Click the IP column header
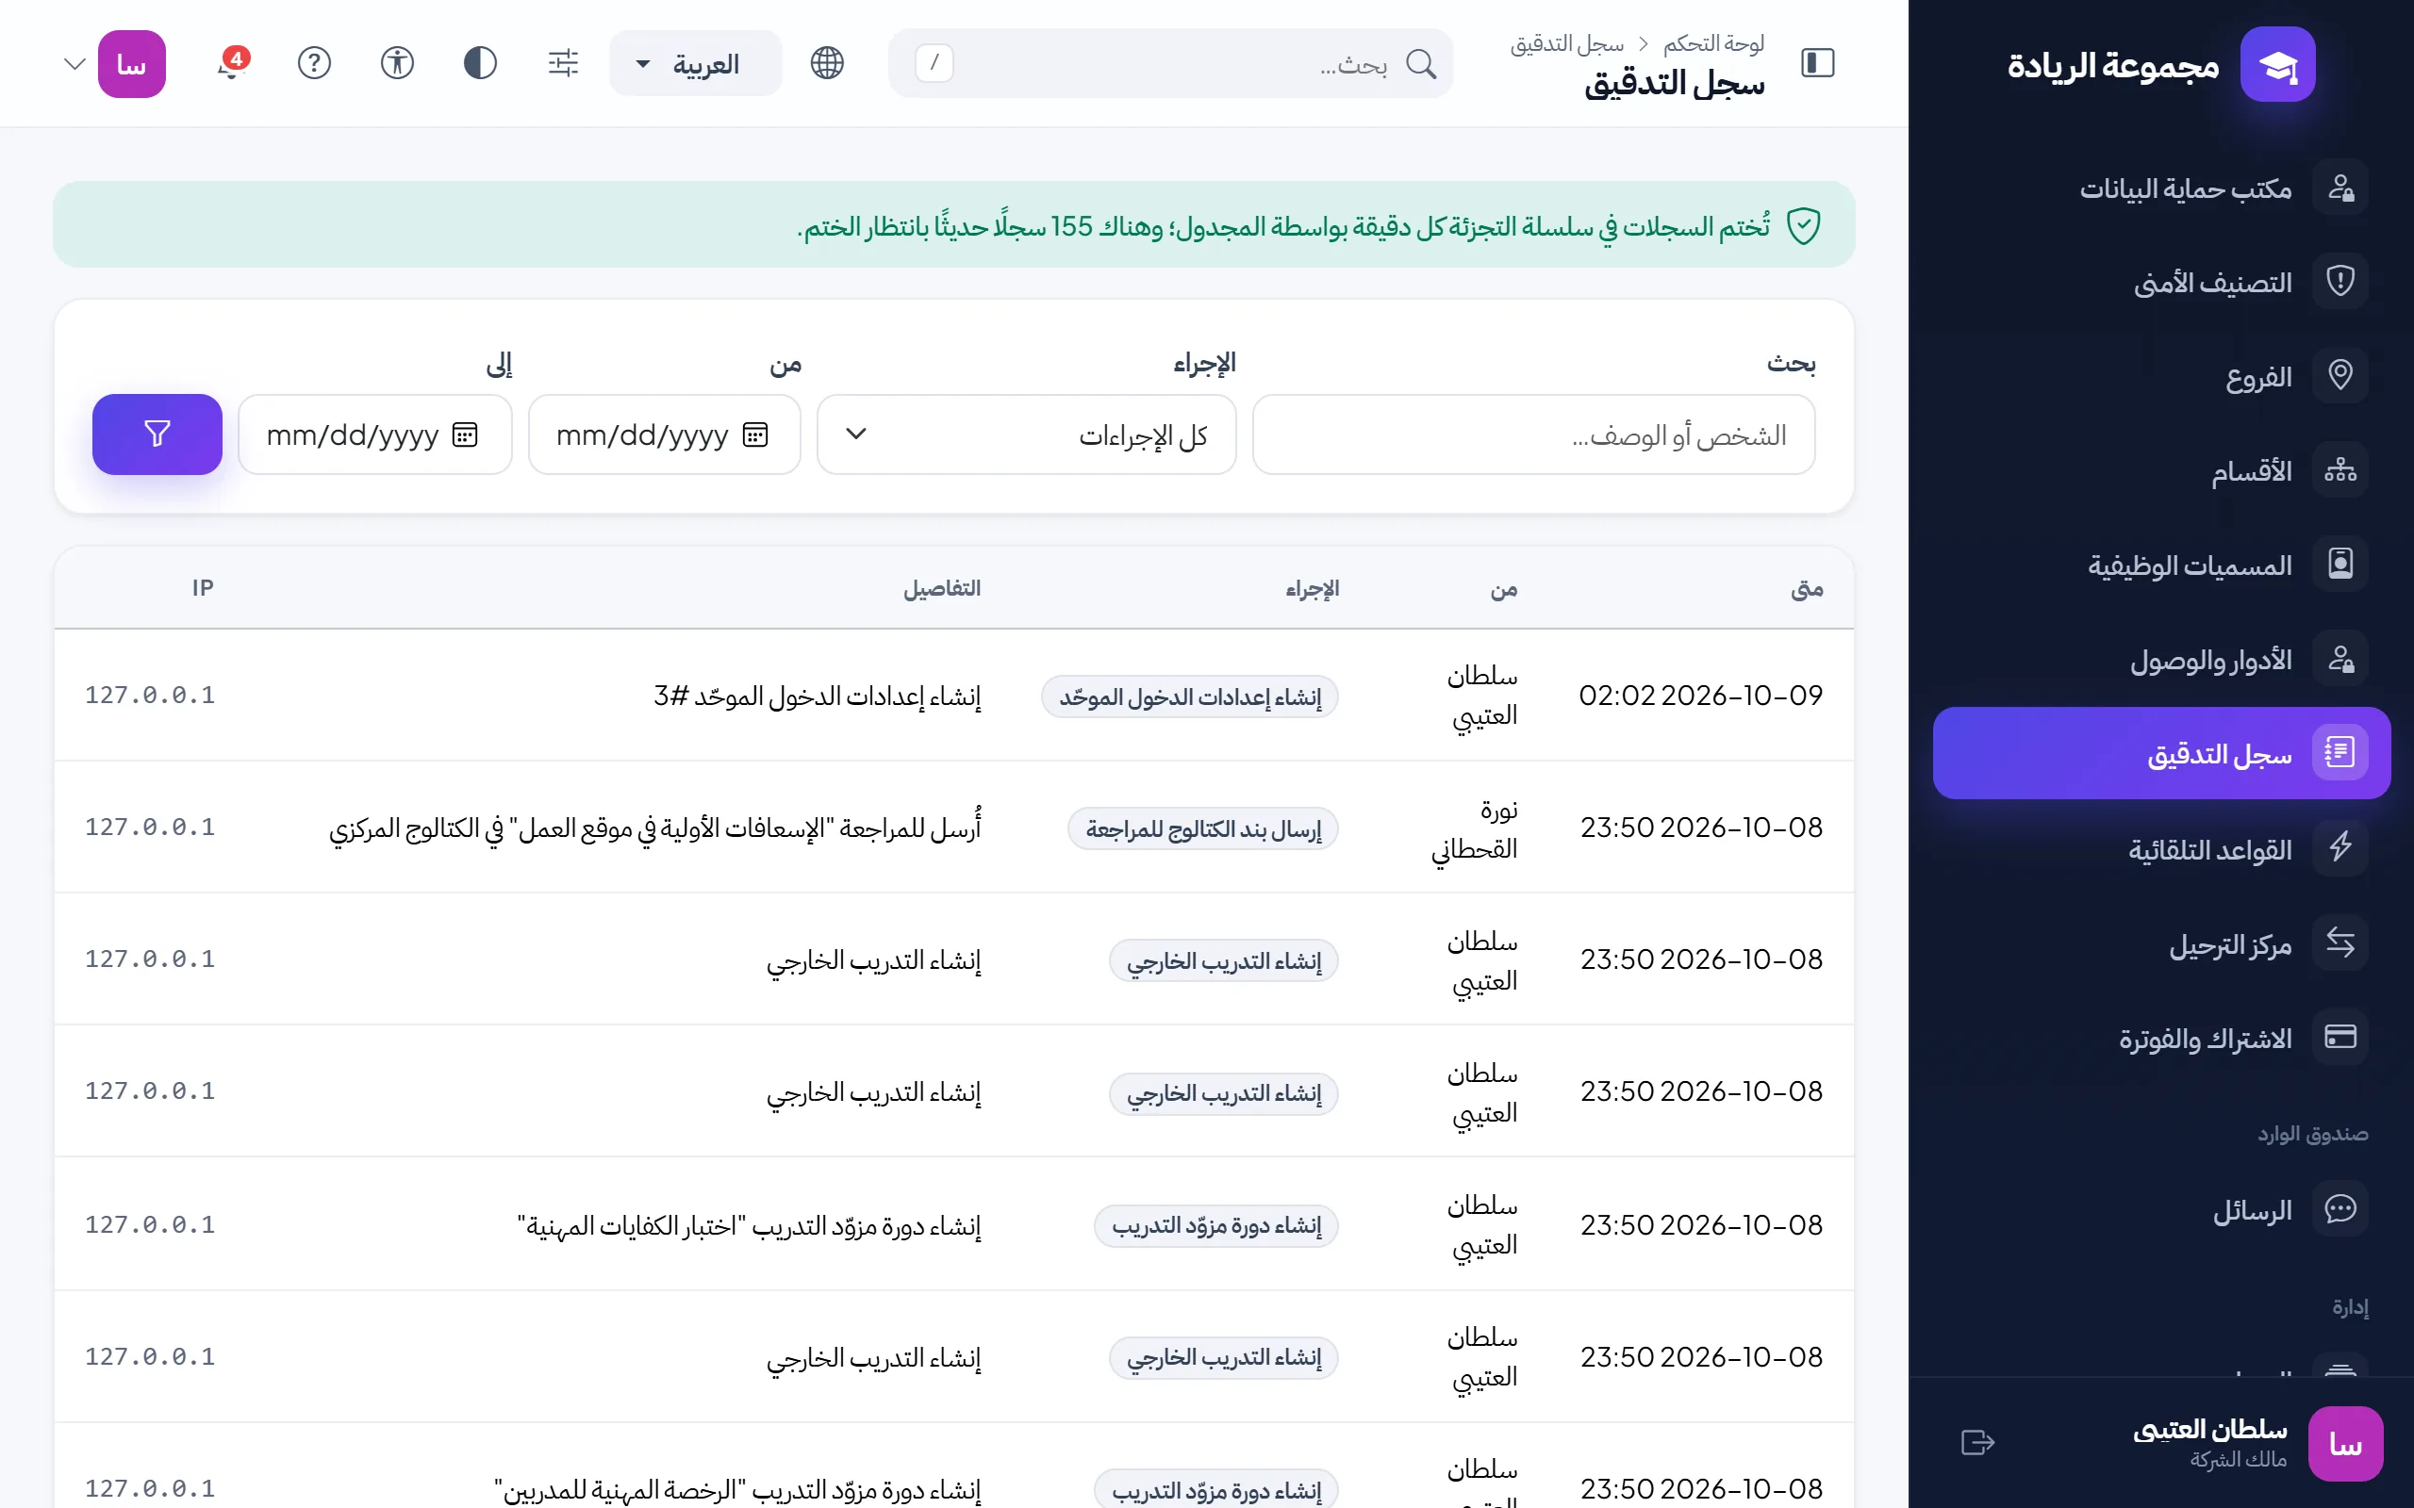 tap(203, 587)
